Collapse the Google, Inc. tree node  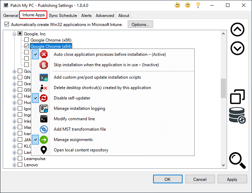tap(14, 34)
